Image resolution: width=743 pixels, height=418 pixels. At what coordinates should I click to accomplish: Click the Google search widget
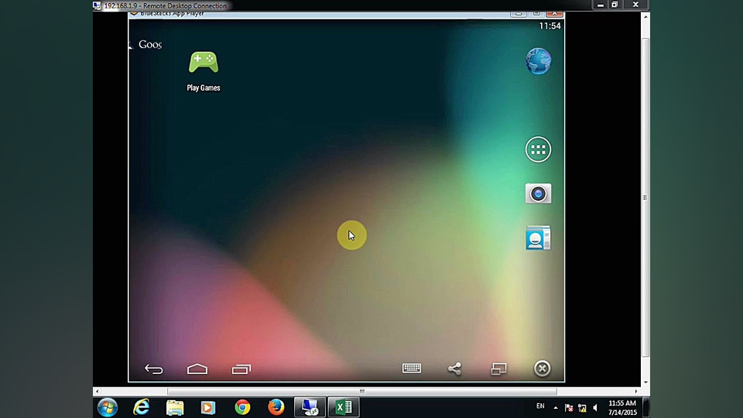[x=146, y=45]
